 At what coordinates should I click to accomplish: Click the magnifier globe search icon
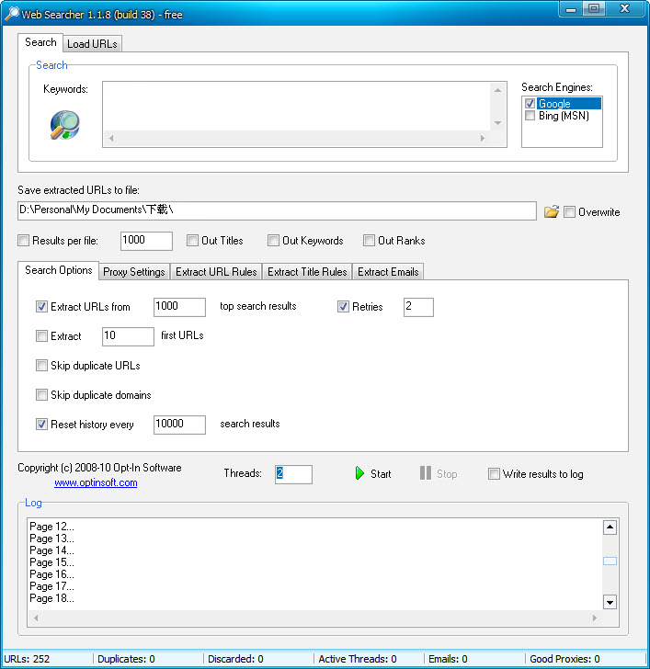click(64, 124)
